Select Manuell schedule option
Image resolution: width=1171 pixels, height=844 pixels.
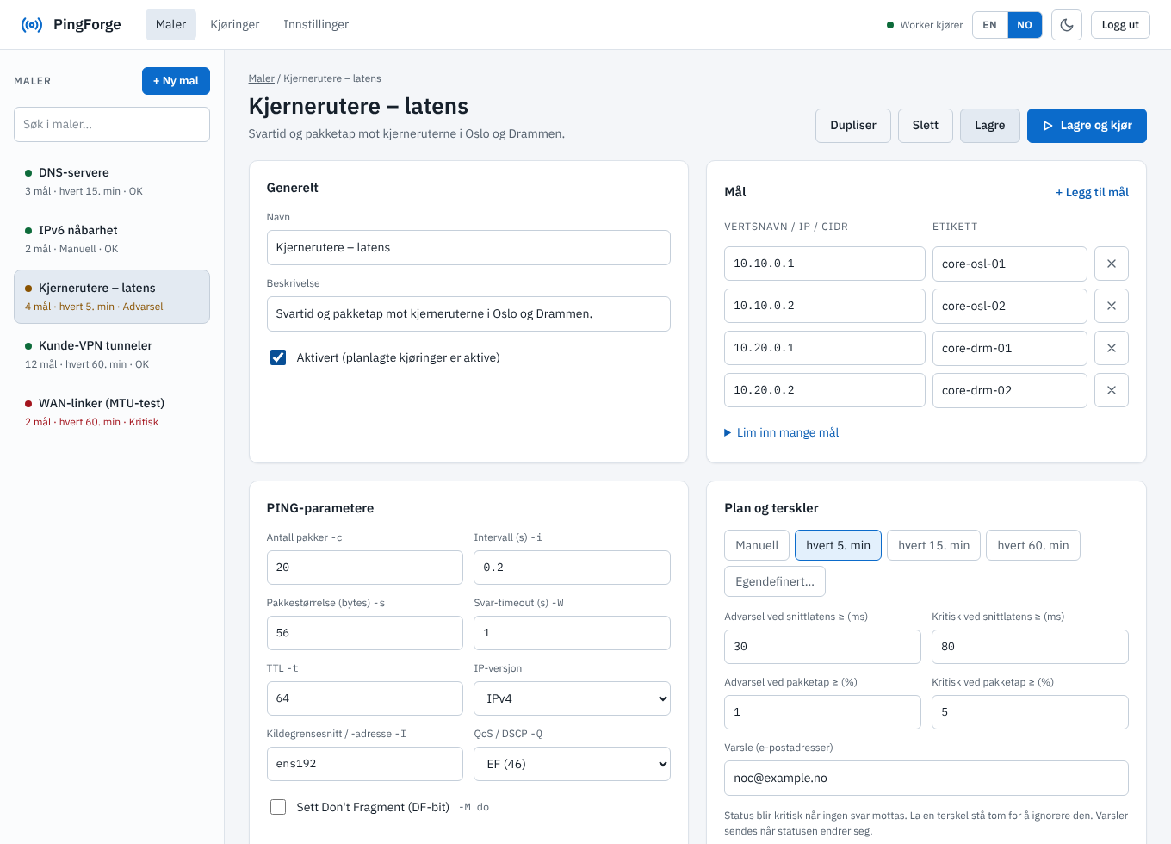coord(757,545)
